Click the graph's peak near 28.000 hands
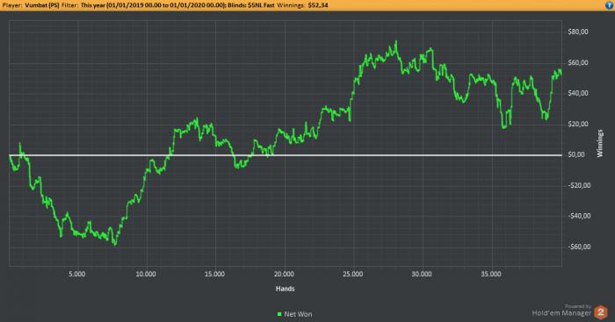The image size is (615, 322). pyautogui.click(x=396, y=41)
